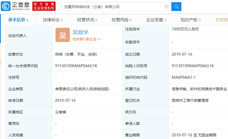Select region value 云南省

(x=61, y=112)
